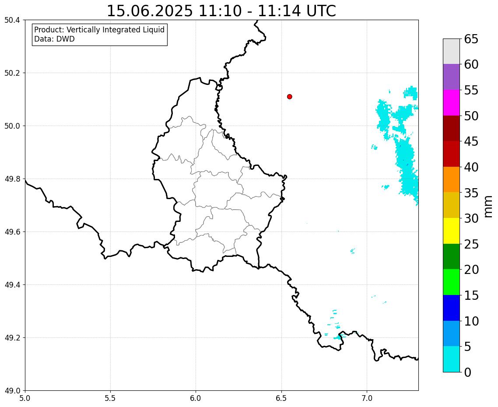Click the latitude axis label 49.4
Screen dimensions: 498x407
pyautogui.click(x=12, y=284)
